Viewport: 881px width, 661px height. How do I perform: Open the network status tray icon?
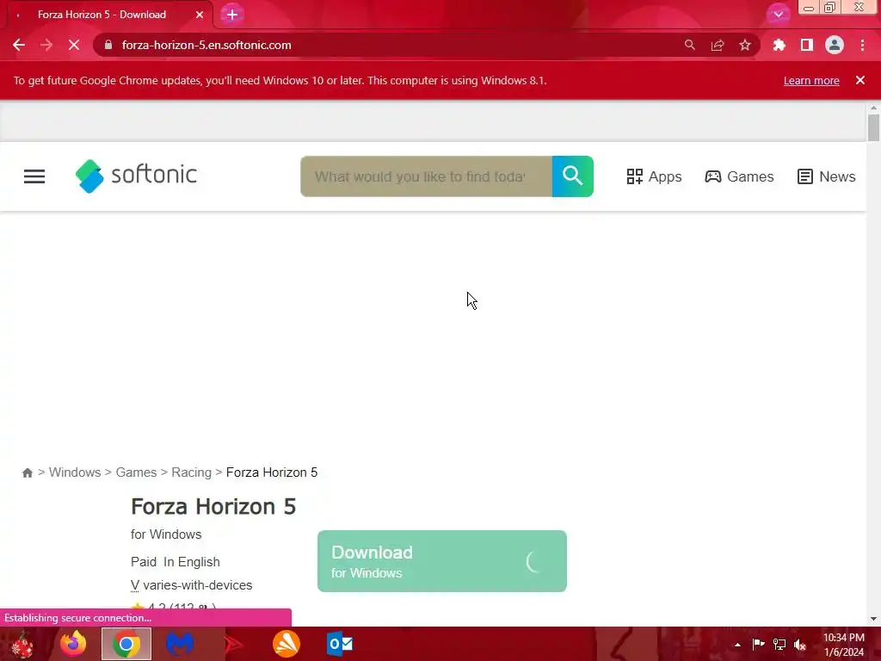pos(779,644)
